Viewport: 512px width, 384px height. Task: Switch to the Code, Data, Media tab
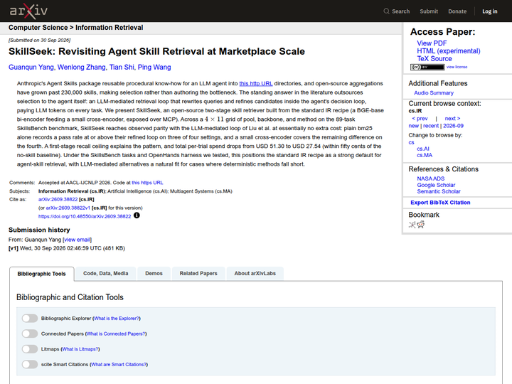pos(105,273)
